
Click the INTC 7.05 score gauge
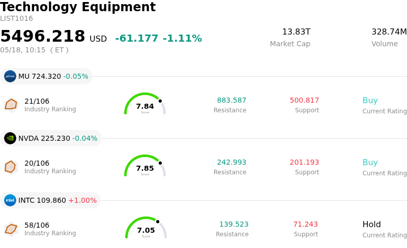146,228
